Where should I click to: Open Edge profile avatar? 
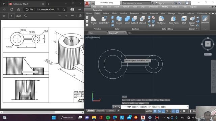point(72,9)
